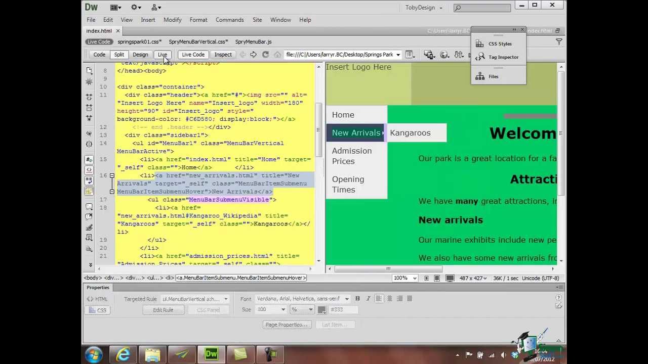
Task: Click the Open Documents icon in coding toolbar
Action: pos(89,70)
